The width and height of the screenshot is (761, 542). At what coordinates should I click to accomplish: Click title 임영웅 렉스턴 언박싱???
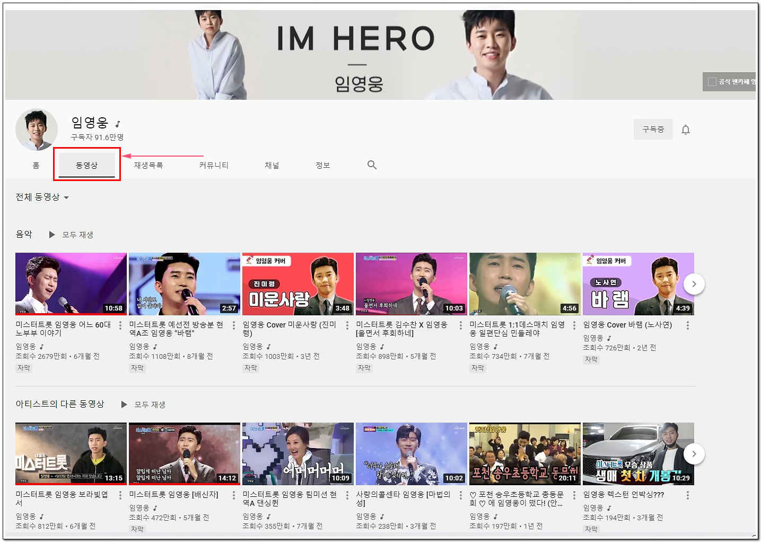coord(624,495)
